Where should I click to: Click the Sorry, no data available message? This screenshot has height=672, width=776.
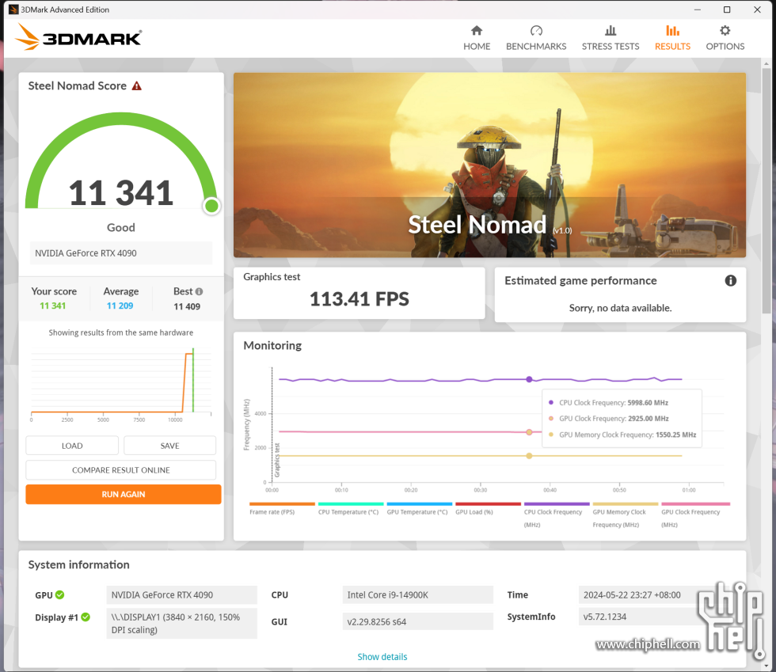[x=620, y=308]
